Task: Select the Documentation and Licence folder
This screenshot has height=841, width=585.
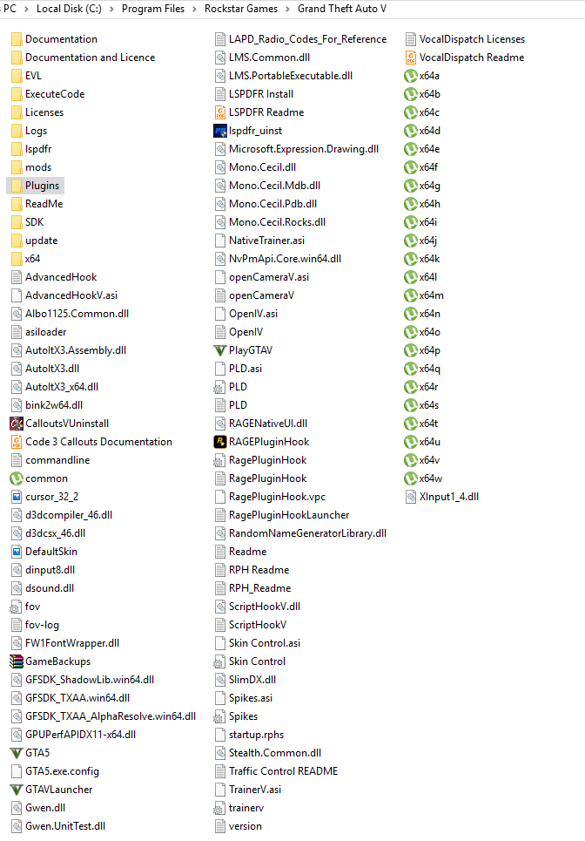Action: pyautogui.click(x=83, y=58)
